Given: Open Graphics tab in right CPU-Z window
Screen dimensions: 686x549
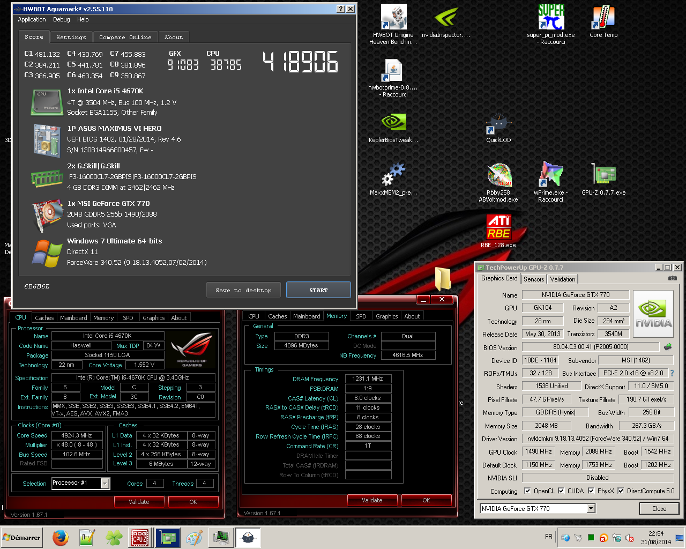Looking at the screenshot, I should coord(387,316).
